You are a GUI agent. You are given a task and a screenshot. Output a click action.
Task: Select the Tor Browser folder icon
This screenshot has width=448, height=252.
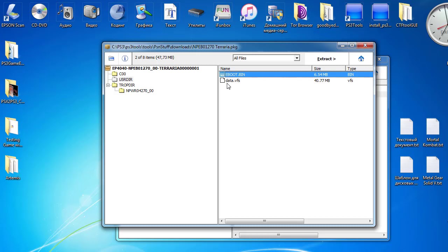click(x=302, y=15)
